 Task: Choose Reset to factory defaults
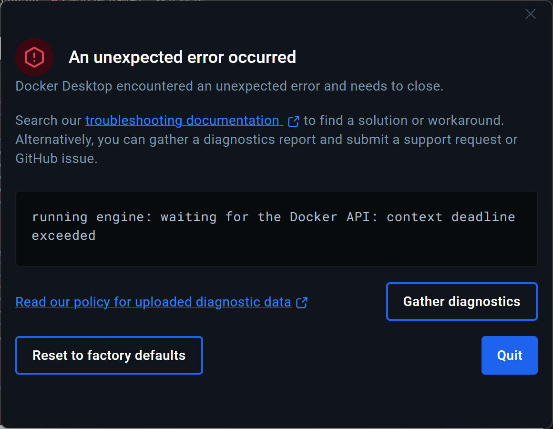coord(109,356)
